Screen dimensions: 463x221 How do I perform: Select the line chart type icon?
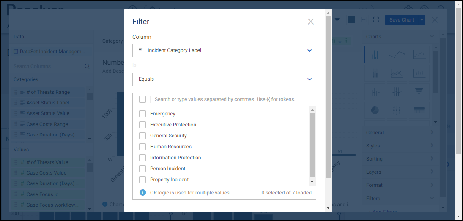pos(397,55)
